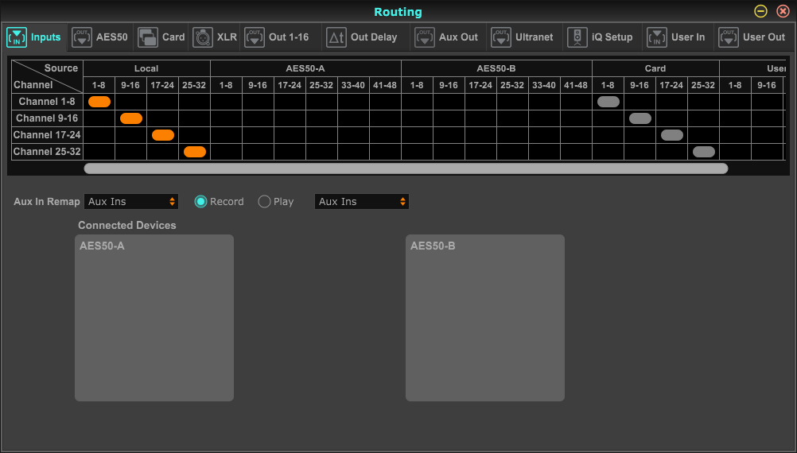
Task: Open the Aux In Remap dropdown
Action: [132, 202]
